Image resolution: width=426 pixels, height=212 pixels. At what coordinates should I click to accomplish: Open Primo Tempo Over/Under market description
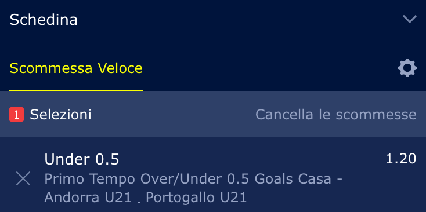(193, 179)
